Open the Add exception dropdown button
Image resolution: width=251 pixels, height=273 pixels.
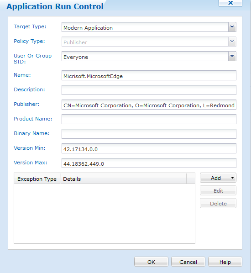218,178
